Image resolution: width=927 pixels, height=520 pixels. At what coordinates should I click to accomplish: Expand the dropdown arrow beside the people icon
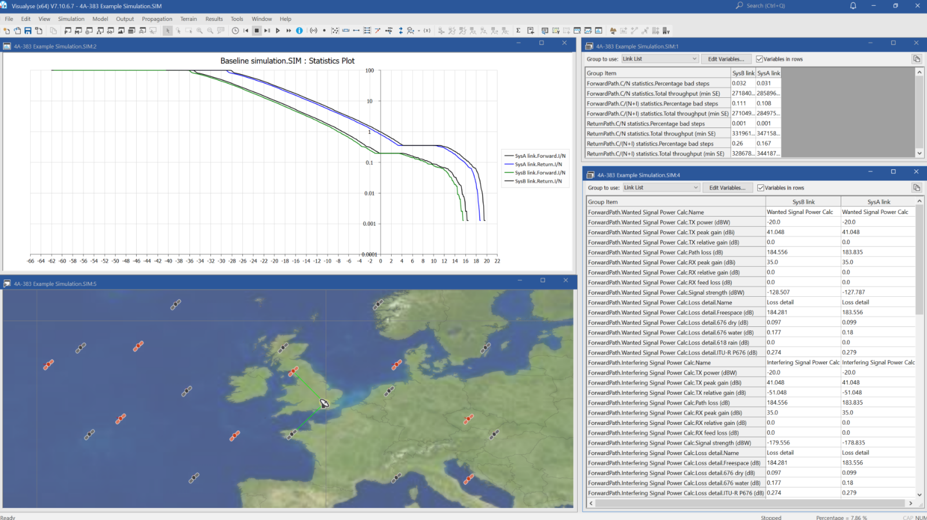[419, 31]
